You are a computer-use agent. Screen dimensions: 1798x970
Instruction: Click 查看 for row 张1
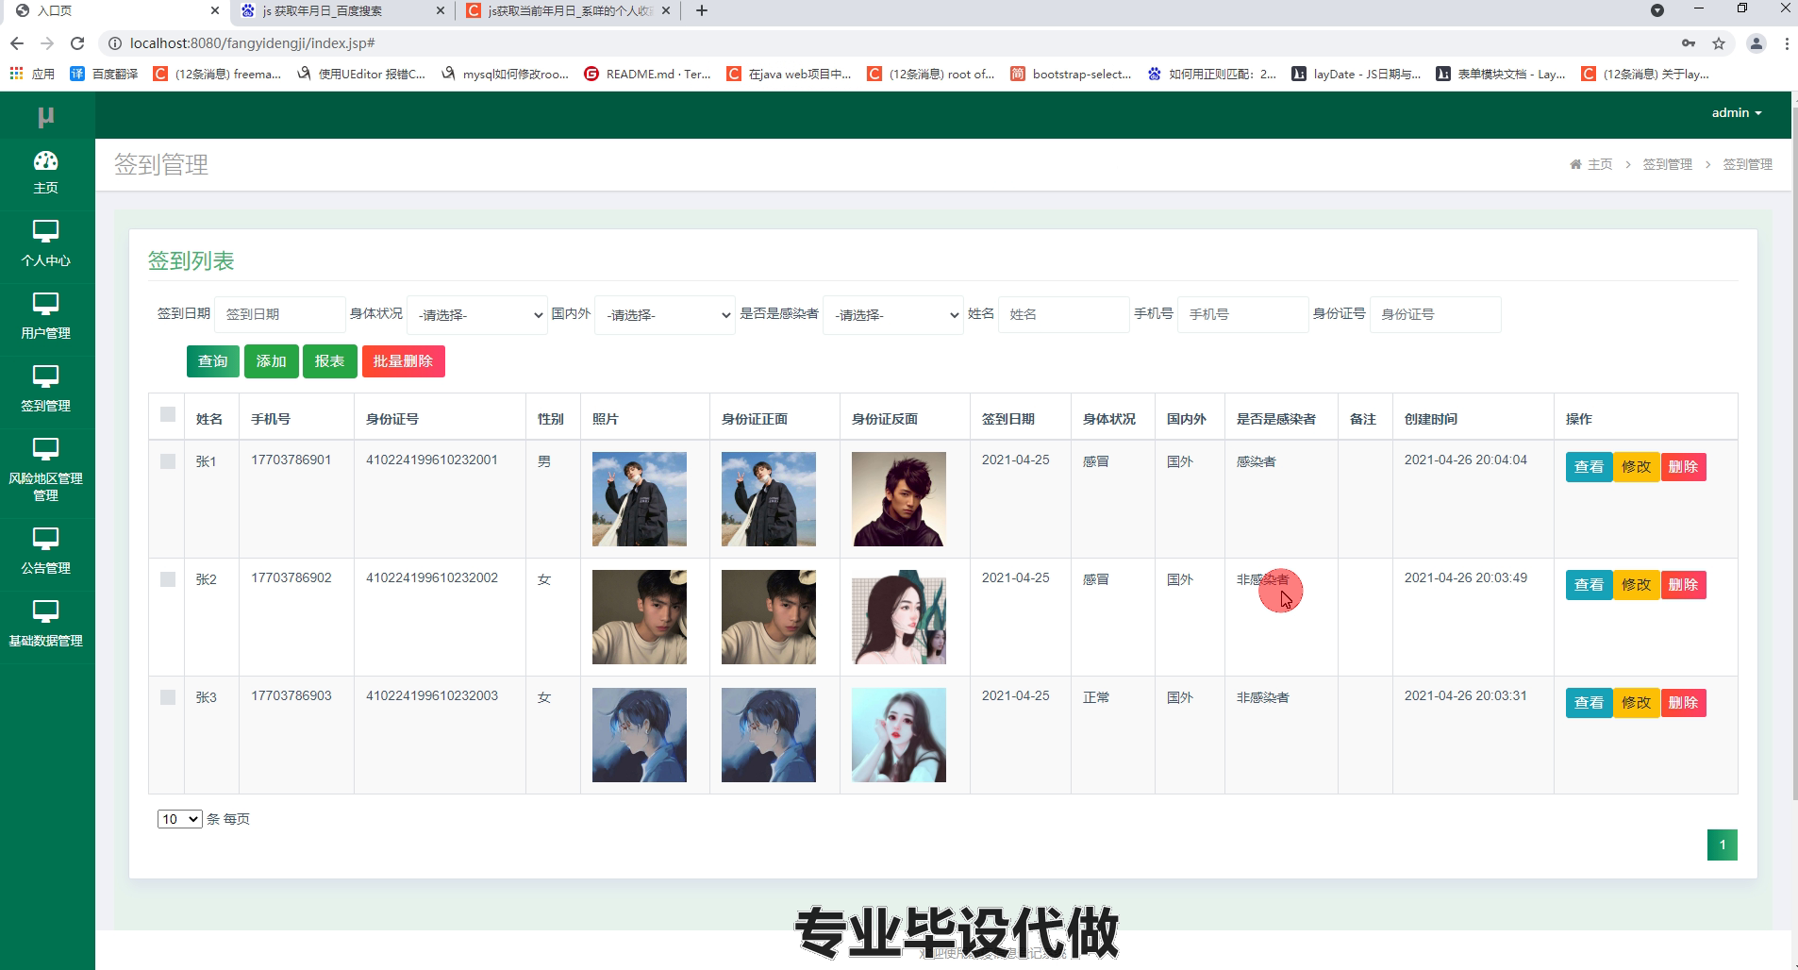1589,467
